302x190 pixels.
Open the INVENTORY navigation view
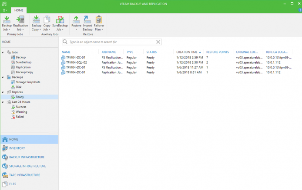tap(30, 148)
